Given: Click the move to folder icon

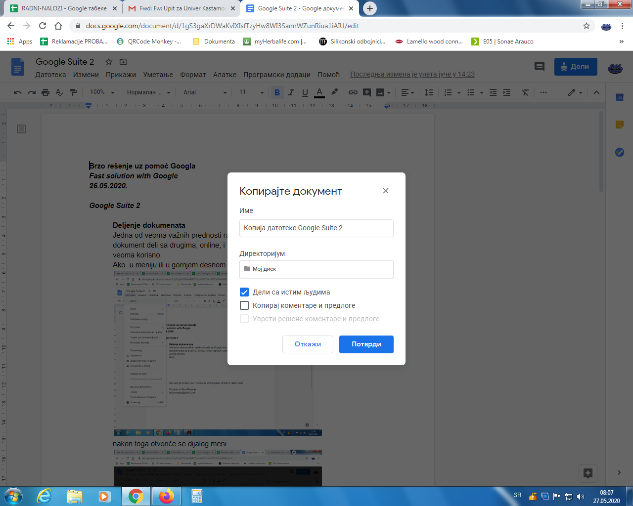Looking at the screenshot, I should 124,62.
